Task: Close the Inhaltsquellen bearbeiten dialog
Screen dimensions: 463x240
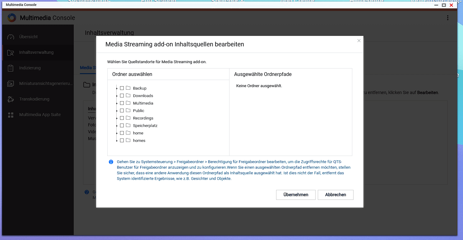Action: pyautogui.click(x=359, y=40)
